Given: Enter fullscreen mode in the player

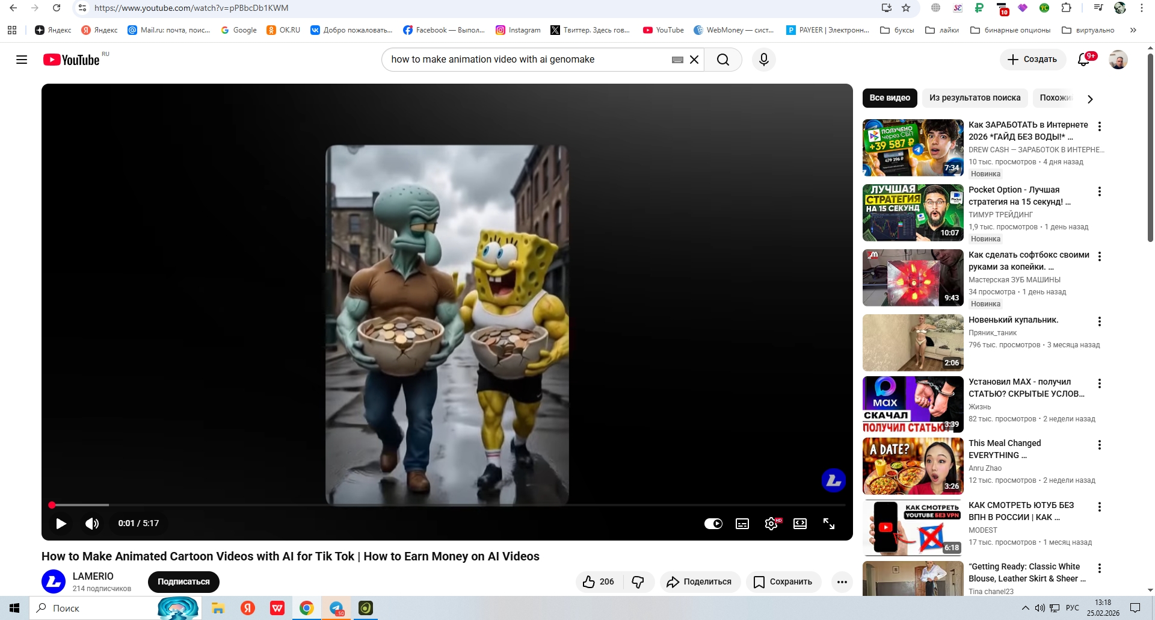Looking at the screenshot, I should coord(828,524).
